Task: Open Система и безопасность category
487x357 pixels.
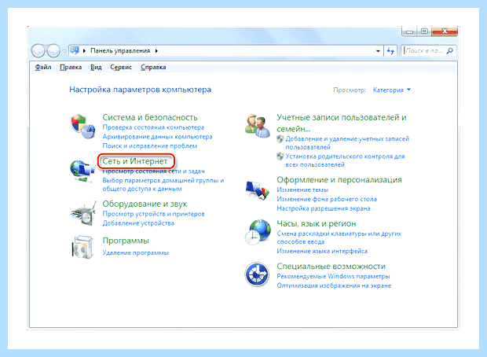Action: pyautogui.click(x=150, y=117)
